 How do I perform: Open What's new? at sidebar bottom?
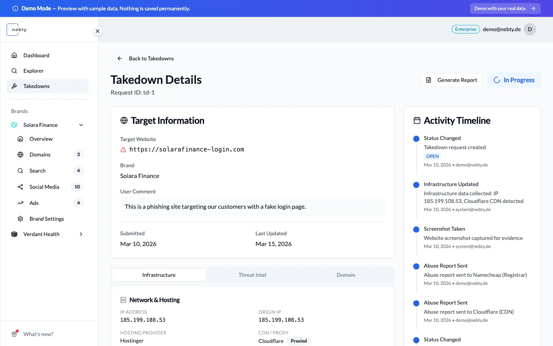pyautogui.click(x=38, y=334)
